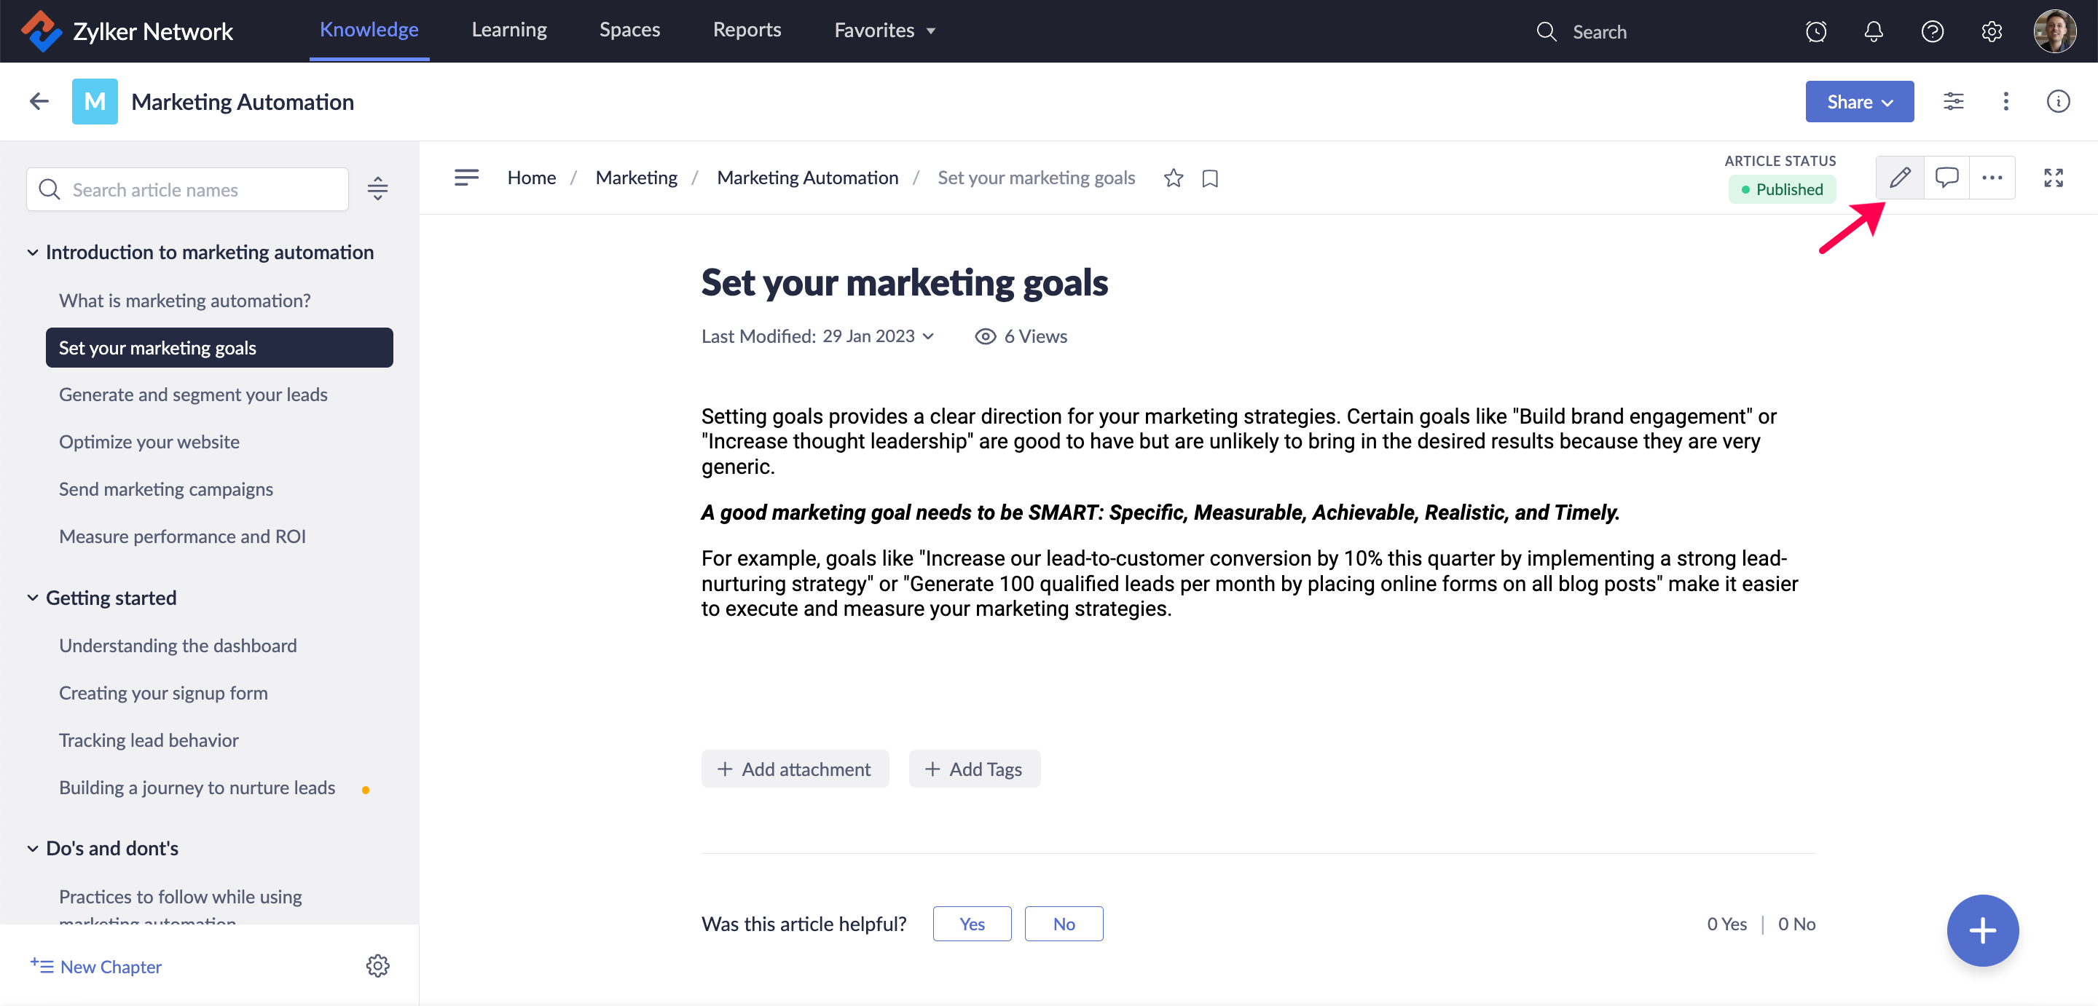
Task: Open manual filter settings sliders icon
Action: click(x=1953, y=102)
